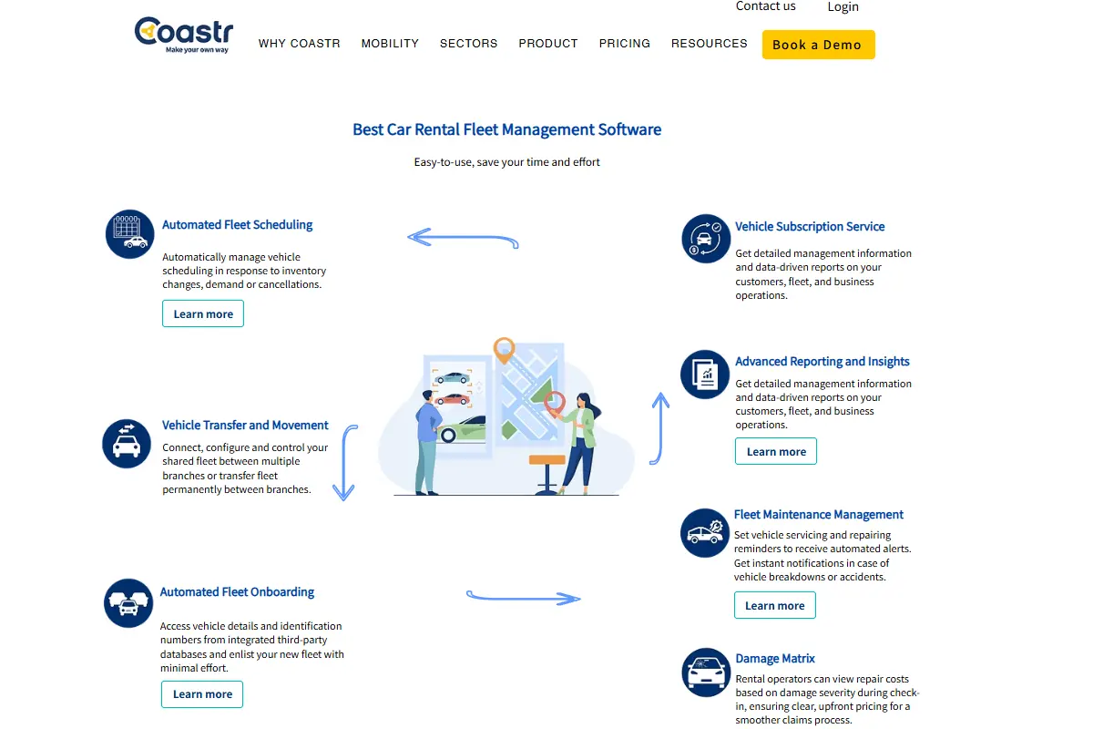Go to the PRICING page
This screenshot has height=729, width=1093.
pos(625,43)
